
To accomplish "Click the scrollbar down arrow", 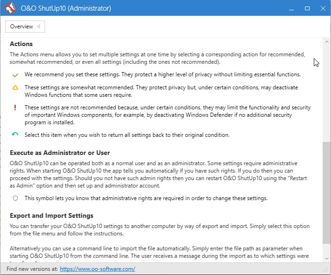I will 327,259.
